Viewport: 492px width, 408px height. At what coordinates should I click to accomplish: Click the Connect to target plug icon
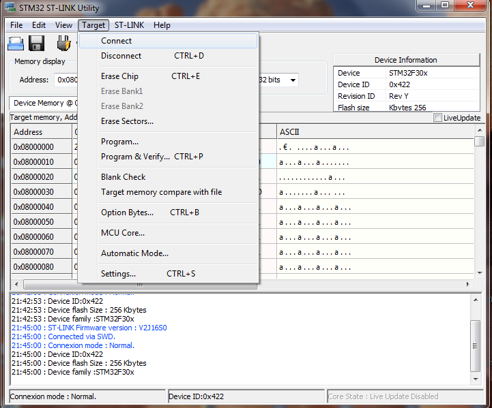tap(63, 43)
